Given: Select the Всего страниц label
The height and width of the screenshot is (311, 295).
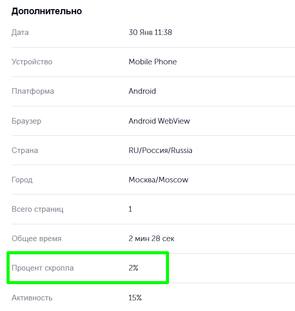Looking at the screenshot, I should click(37, 209).
